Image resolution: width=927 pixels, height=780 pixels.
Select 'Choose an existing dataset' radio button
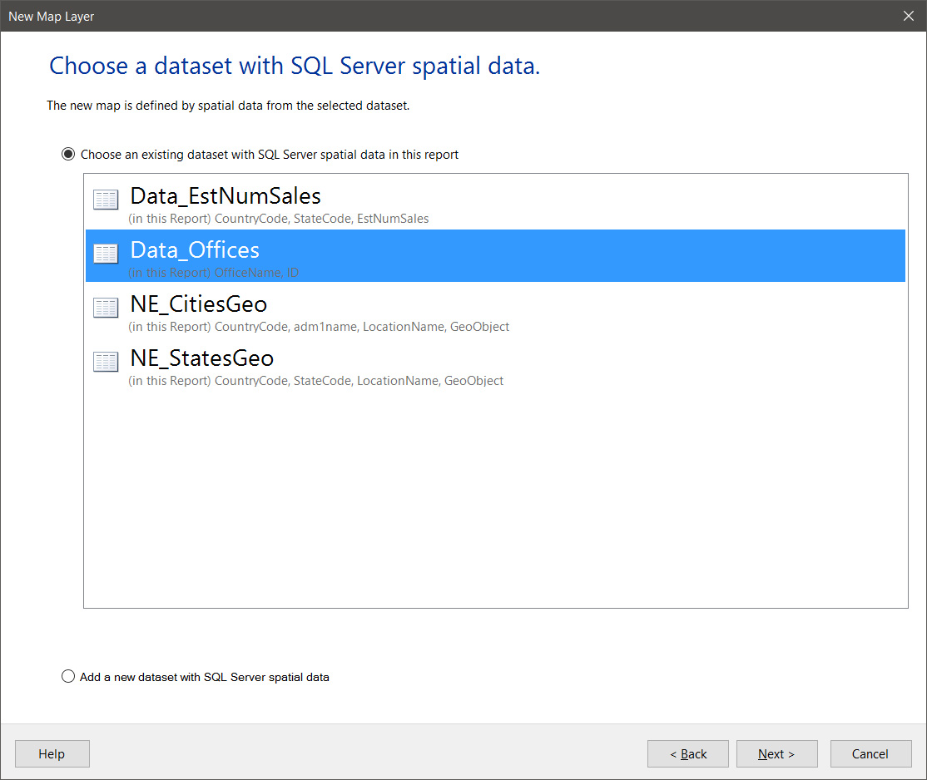[x=68, y=154]
